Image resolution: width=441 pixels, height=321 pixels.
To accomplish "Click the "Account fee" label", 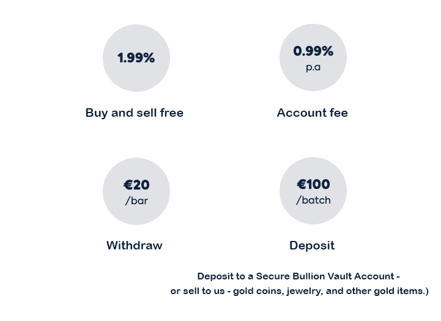I will pos(312,113).
